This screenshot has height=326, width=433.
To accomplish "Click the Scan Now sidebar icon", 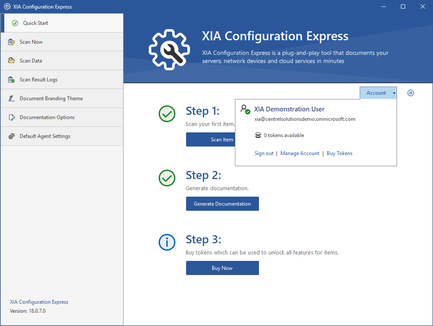I will click(12, 42).
